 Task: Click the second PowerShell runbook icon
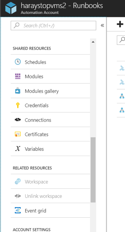pos(122,82)
